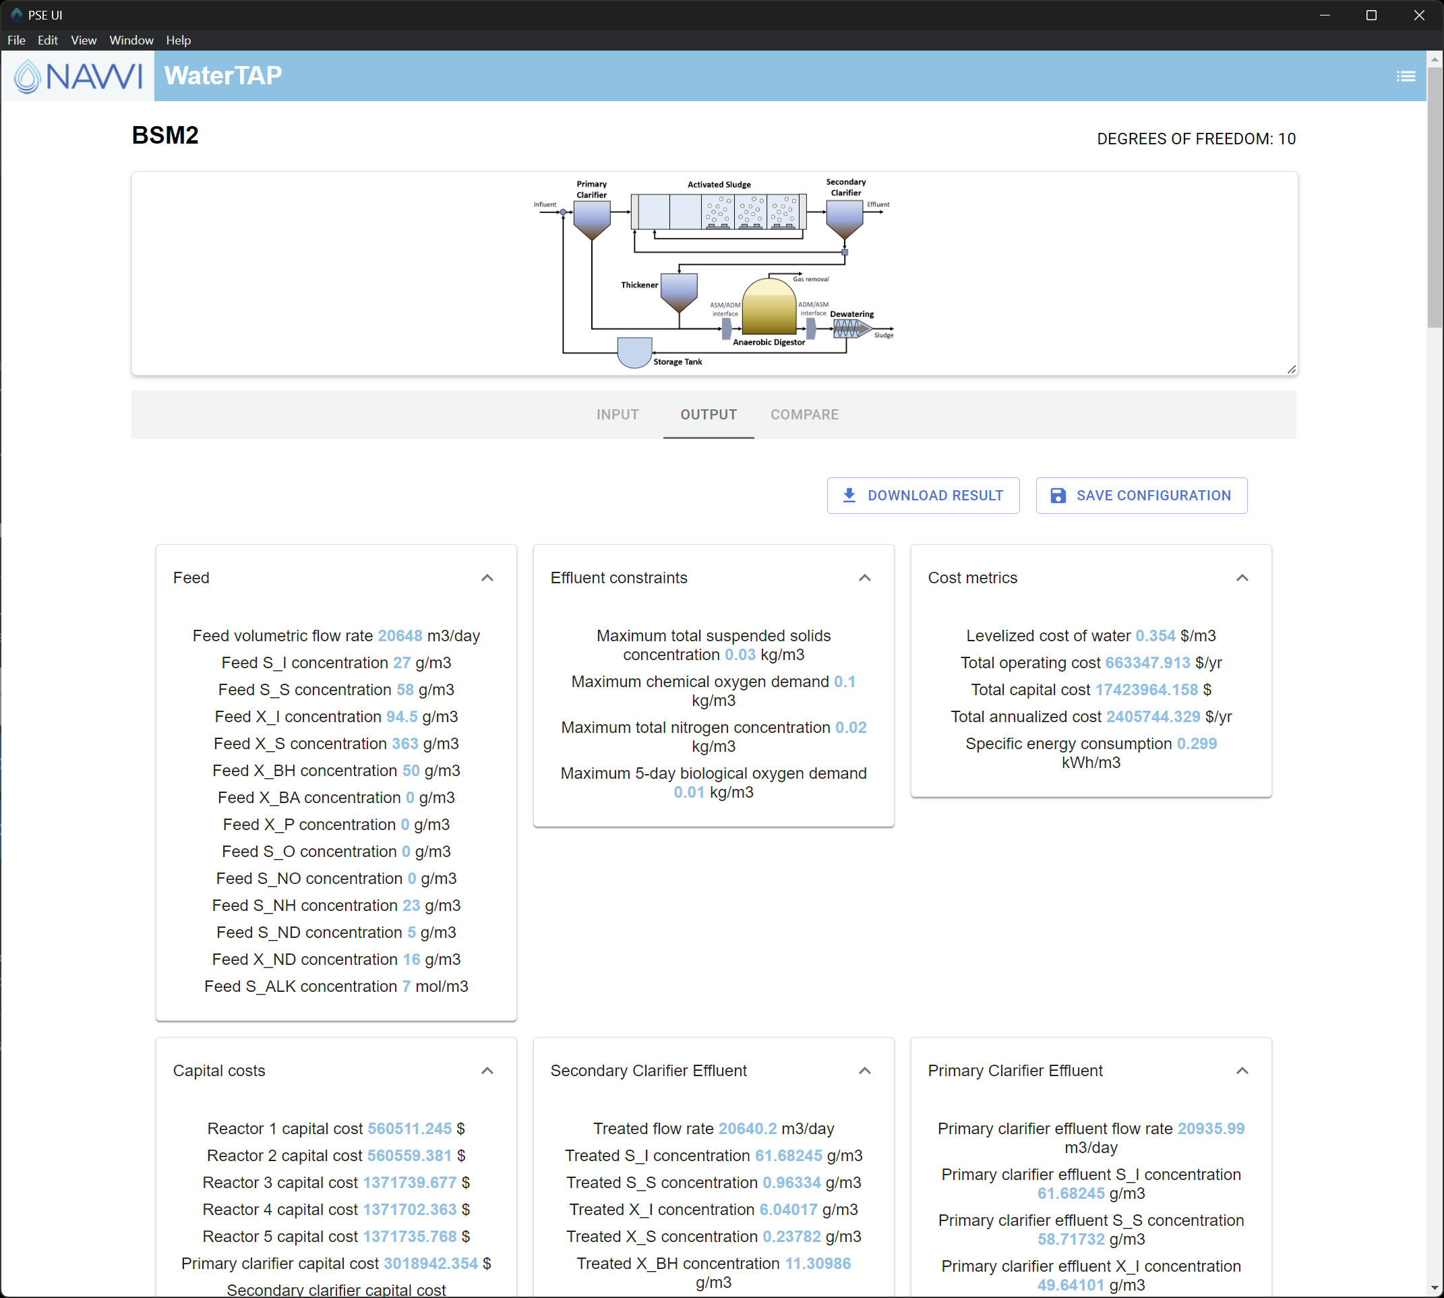Click Maximum total suspended solids value 0.03
The image size is (1444, 1298).
point(740,655)
